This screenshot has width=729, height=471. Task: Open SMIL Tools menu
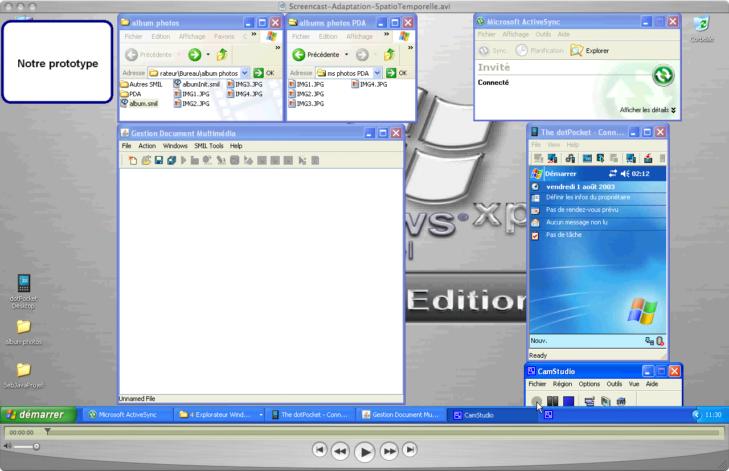pyautogui.click(x=209, y=146)
